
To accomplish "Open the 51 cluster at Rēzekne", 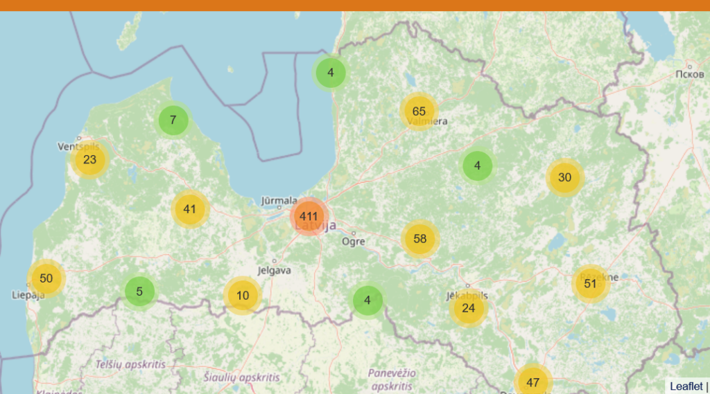I will coord(591,283).
